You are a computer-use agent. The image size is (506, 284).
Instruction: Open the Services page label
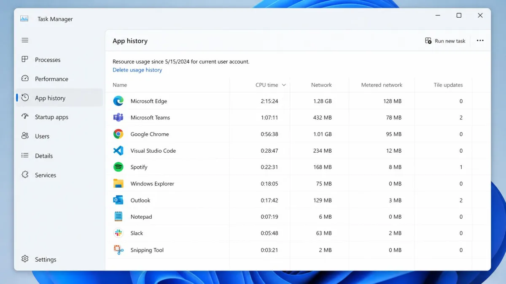point(46,175)
